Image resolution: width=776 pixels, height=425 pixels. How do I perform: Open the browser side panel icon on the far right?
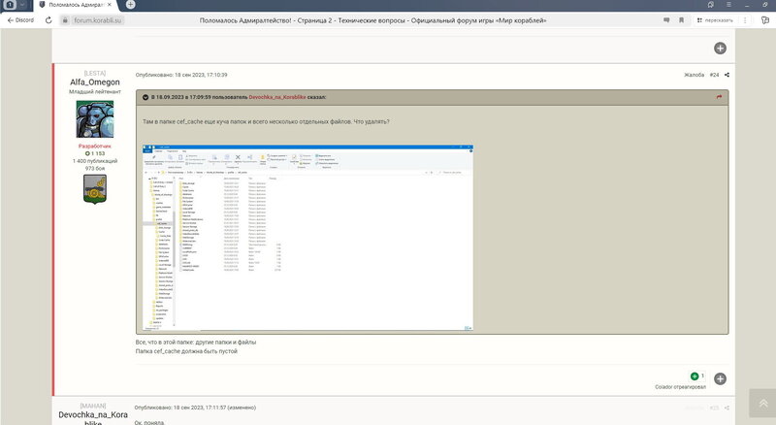coord(765,20)
